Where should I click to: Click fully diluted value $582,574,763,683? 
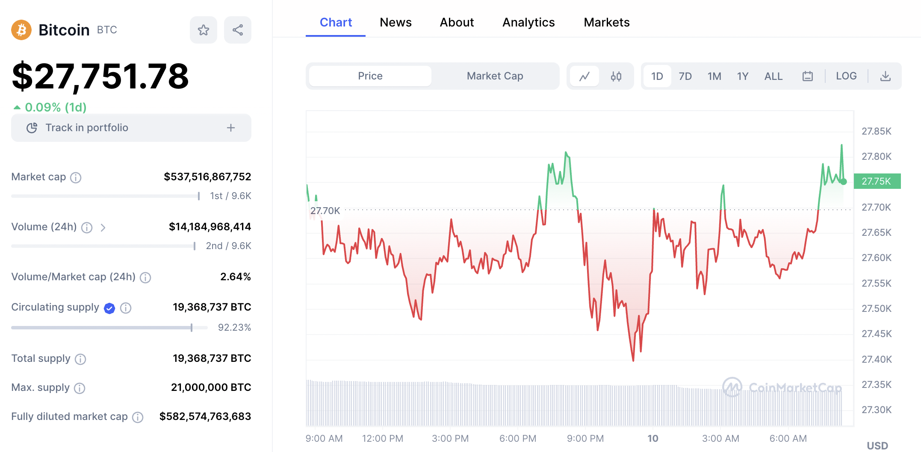pyautogui.click(x=205, y=417)
